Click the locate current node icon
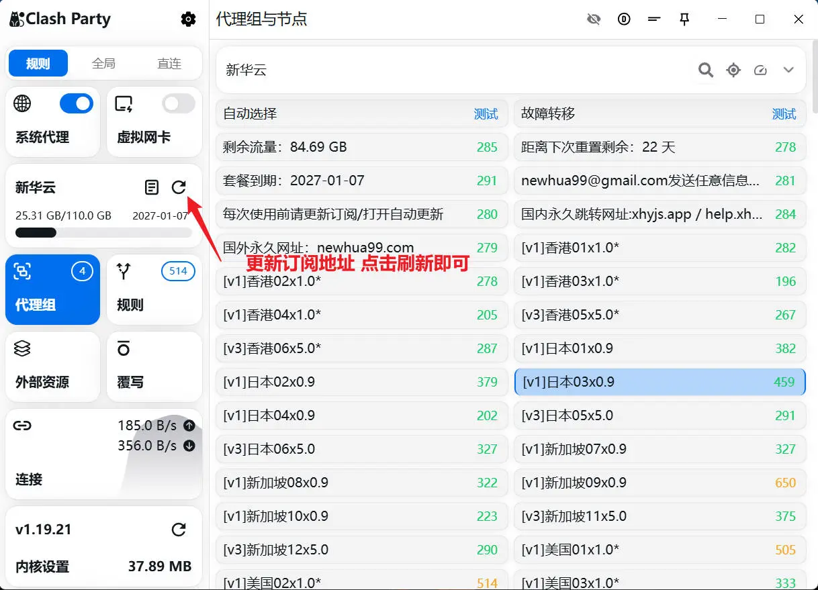The height and width of the screenshot is (590, 818). click(x=733, y=70)
